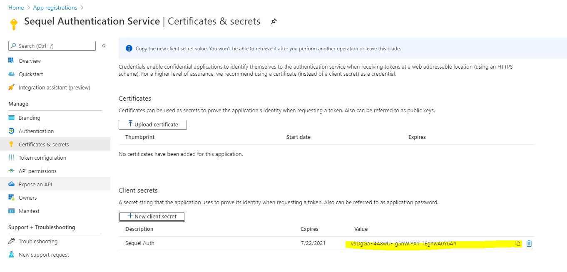Open New support request
This screenshot has width=567, height=272.
[44, 255]
